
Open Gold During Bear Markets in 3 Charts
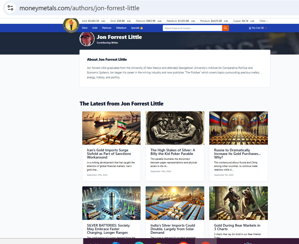click(x=237, y=227)
